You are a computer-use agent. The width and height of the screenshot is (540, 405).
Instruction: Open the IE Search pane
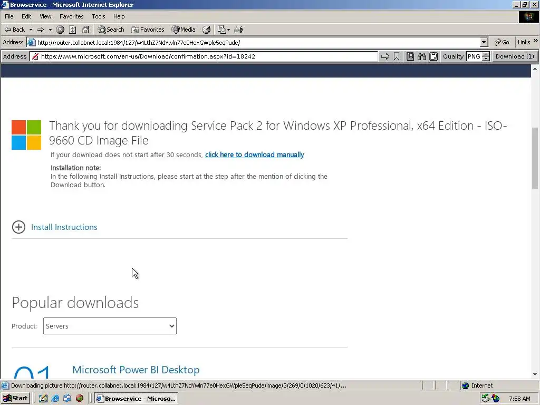pyautogui.click(x=111, y=30)
